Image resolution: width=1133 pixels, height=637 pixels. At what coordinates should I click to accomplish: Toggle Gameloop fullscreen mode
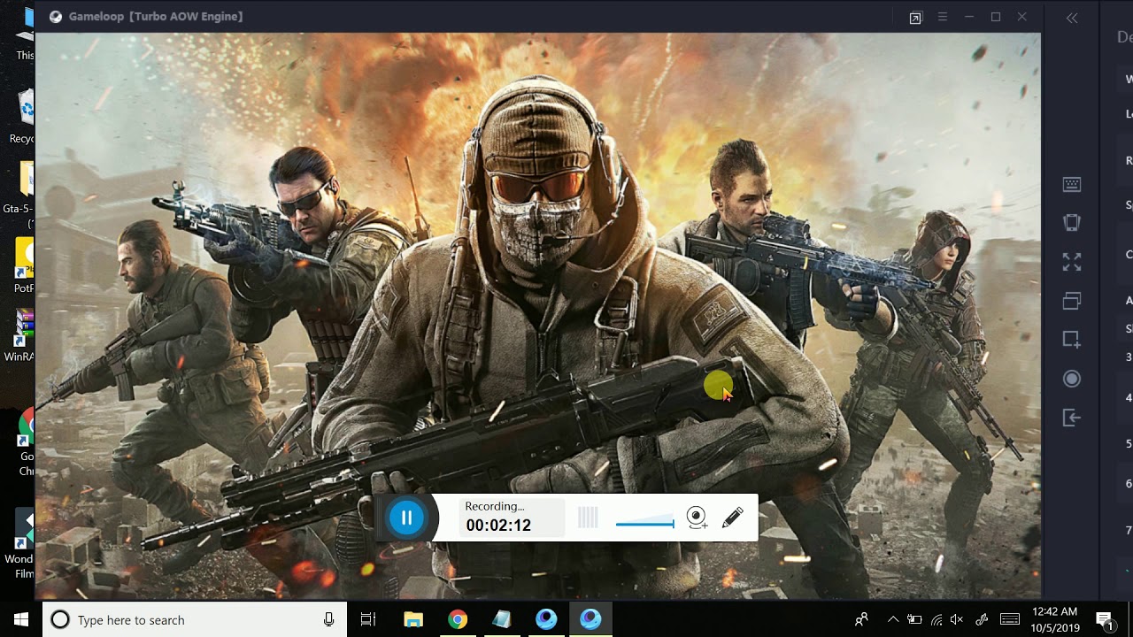[x=1072, y=262]
